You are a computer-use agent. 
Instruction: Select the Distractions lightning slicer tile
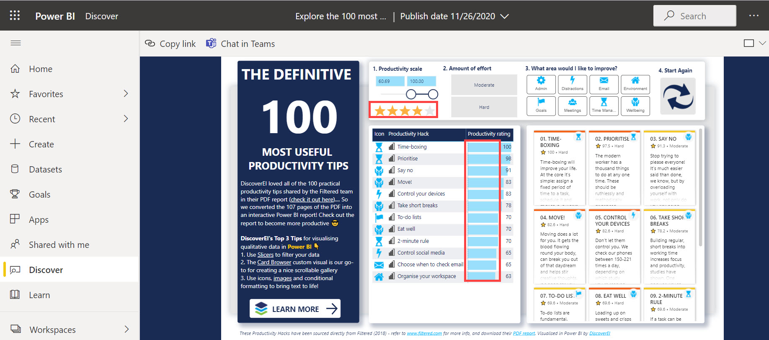(572, 84)
